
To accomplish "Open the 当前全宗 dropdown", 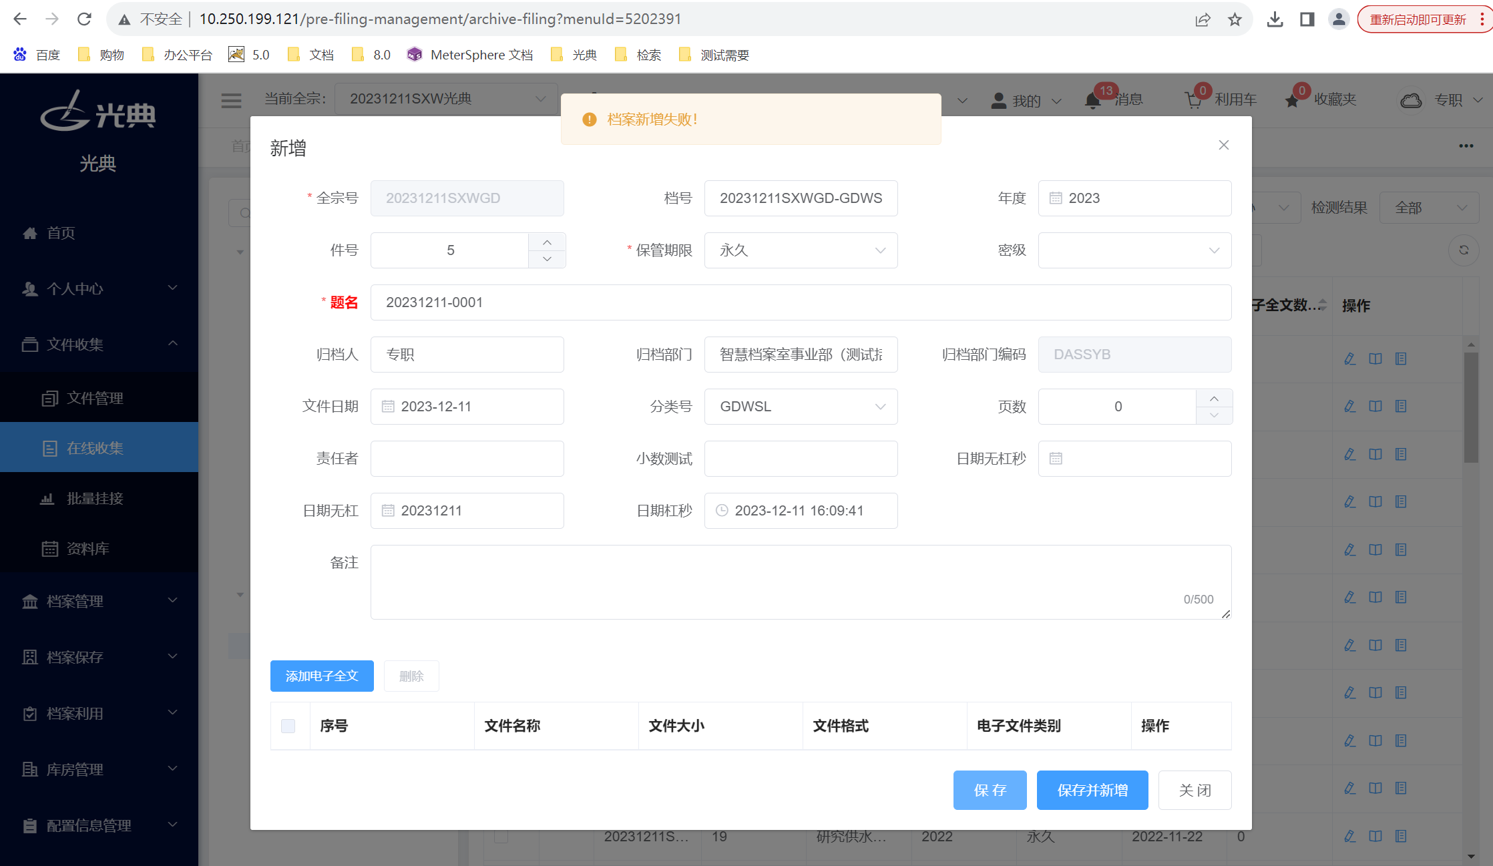I will pos(446,99).
